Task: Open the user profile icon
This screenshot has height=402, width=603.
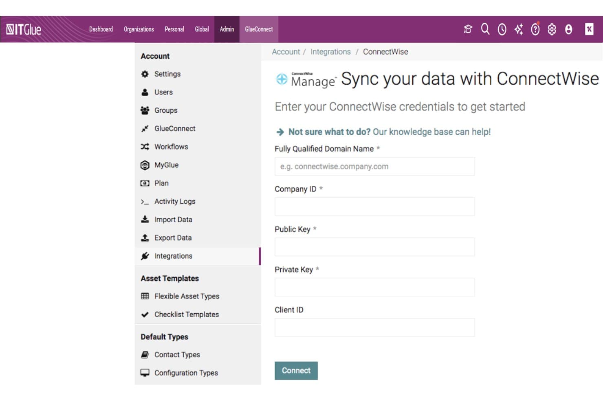Action: (x=568, y=29)
